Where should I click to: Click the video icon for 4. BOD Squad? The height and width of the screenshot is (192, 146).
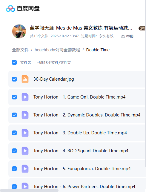click(25, 151)
